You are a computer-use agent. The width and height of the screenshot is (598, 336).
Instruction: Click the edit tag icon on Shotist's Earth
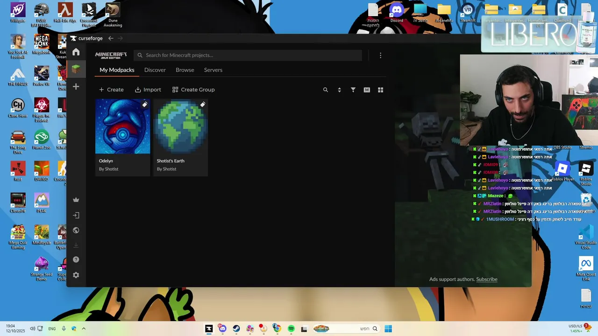203,105
